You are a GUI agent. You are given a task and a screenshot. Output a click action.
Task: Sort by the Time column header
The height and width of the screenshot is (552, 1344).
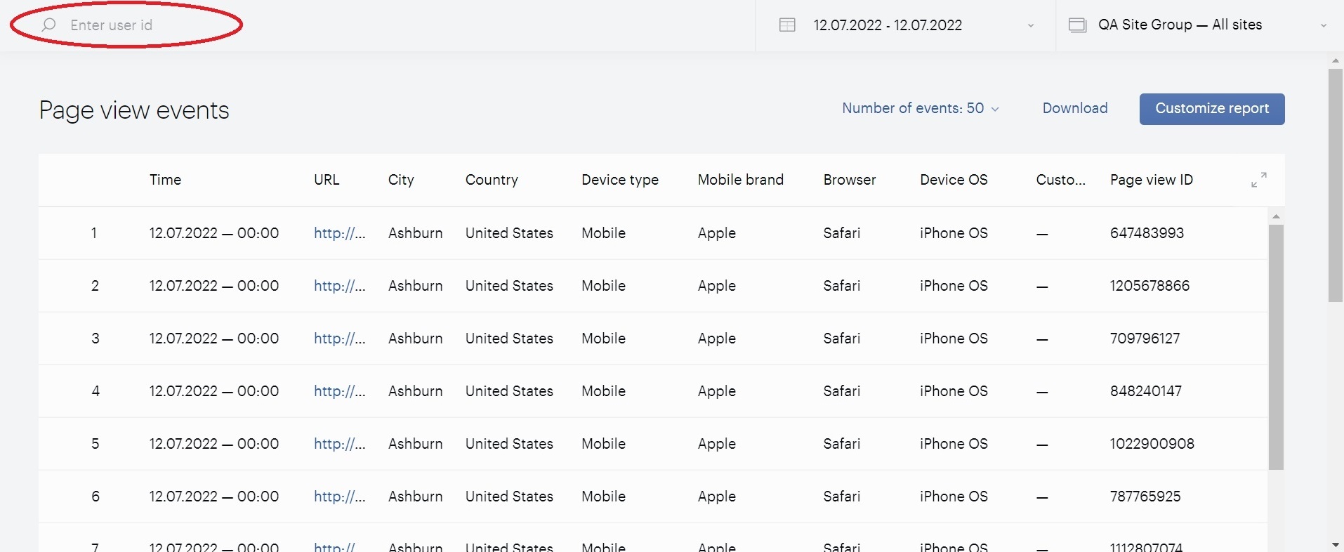click(x=165, y=180)
